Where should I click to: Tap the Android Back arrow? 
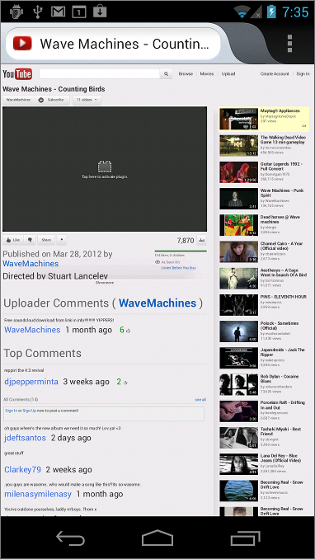pos(71,538)
